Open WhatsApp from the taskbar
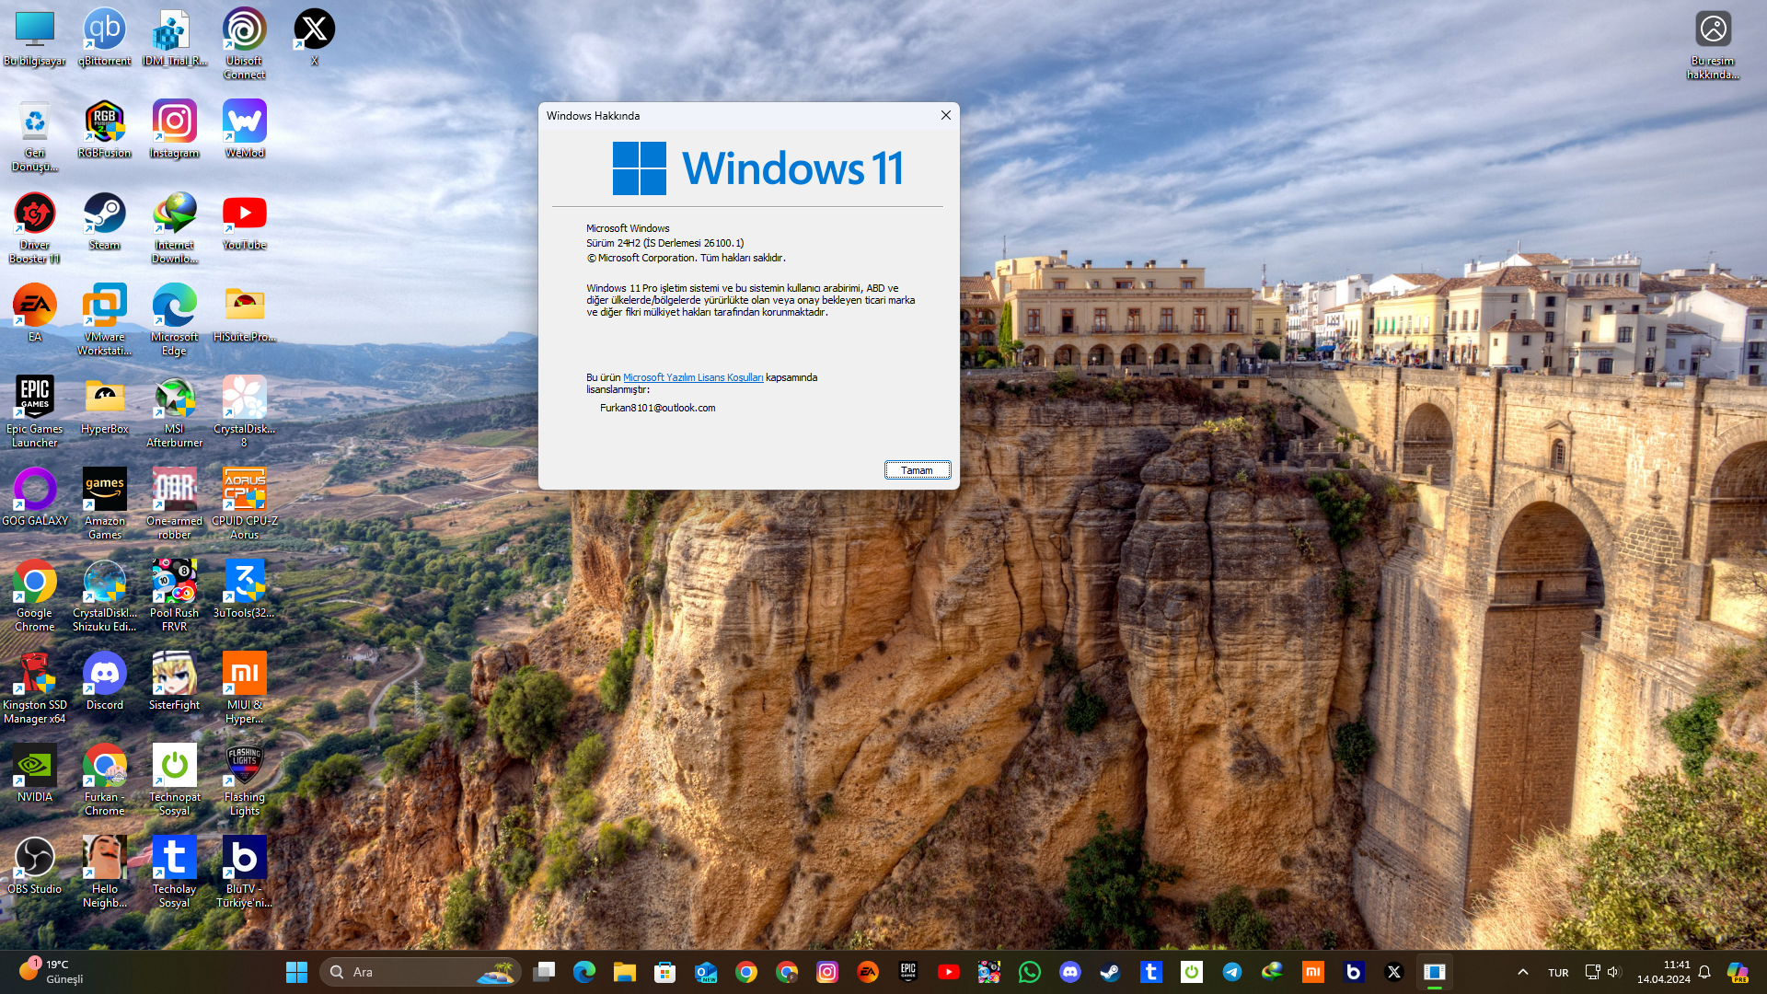Screen dimensions: 1767x994 pyautogui.click(x=1029, y=972)
